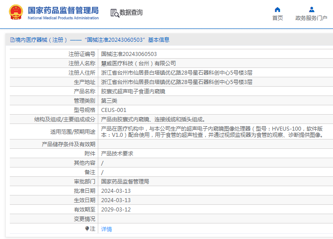
Task: Go to 首页 via its text label
Action: click(x=277, y=18)
